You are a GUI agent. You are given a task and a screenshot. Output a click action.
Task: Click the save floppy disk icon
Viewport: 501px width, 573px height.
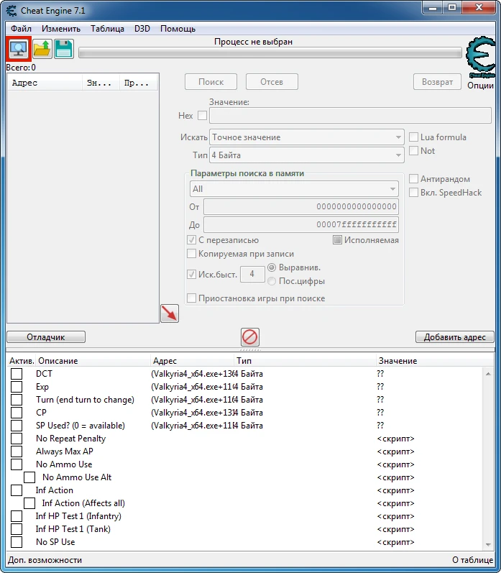click(x=64, y=49)
